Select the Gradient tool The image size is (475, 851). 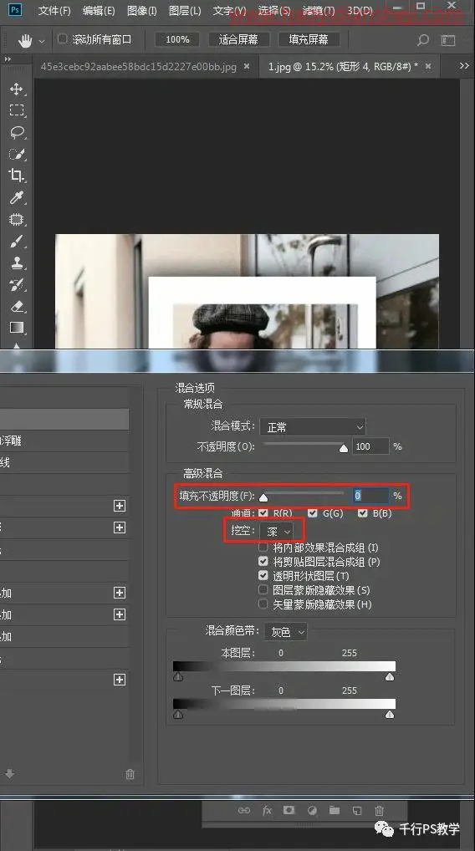pos(16,327)
